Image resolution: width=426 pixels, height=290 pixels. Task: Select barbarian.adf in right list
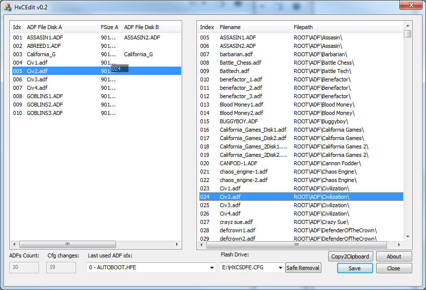301,54
